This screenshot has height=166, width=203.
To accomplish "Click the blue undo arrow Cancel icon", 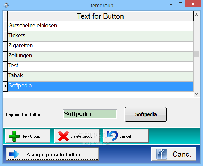I will (x=112, y=136).
